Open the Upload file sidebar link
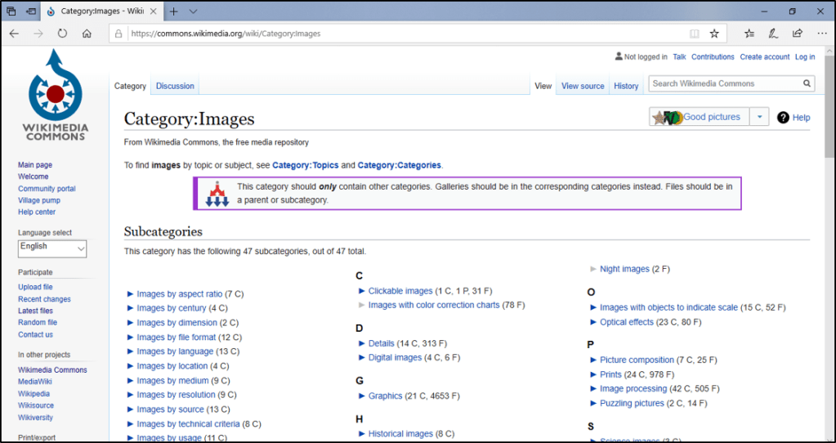Image resolution: width=836 pixels, height=443 pixels. [x=35, y=287]
